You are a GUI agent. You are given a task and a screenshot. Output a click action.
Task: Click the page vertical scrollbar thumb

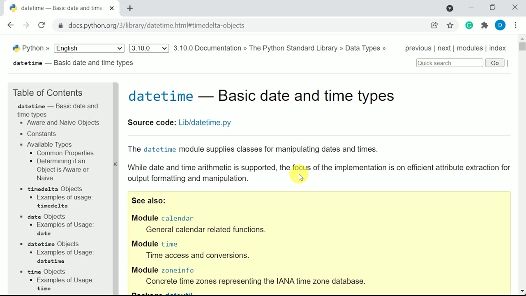(x=522, y=46)
